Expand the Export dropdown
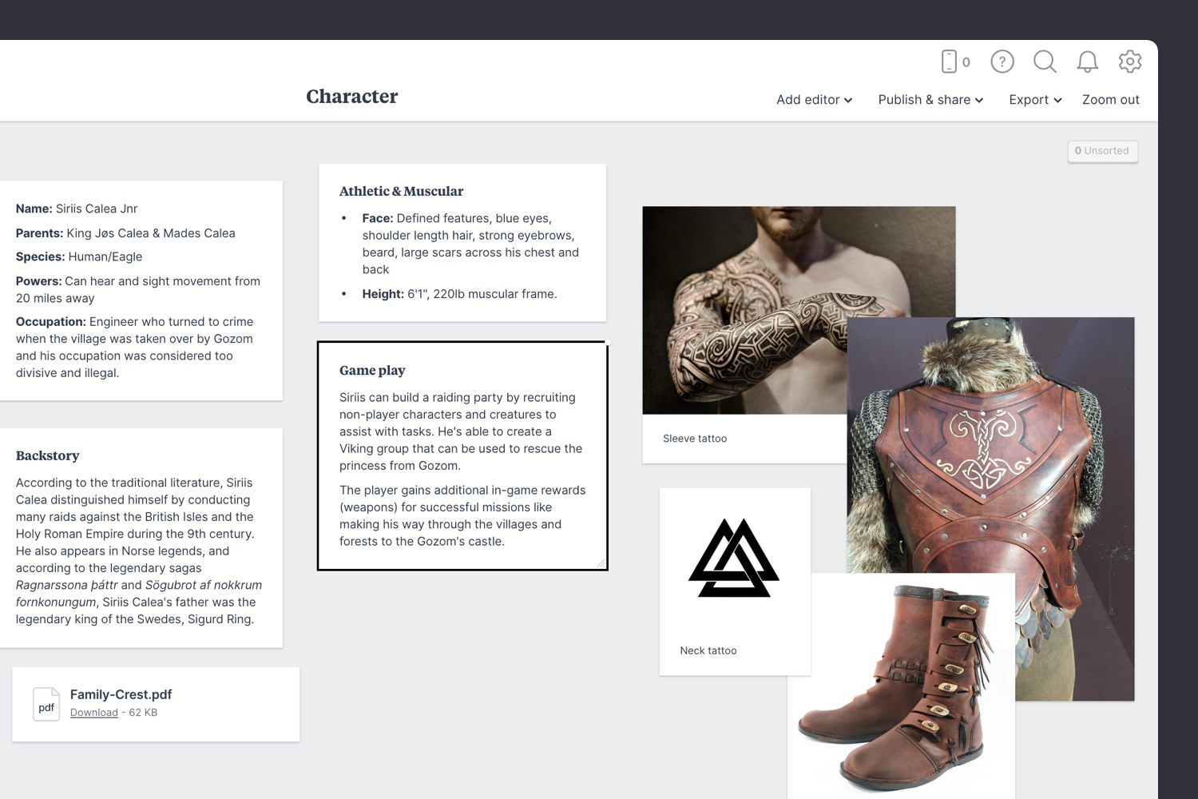 1035,100
